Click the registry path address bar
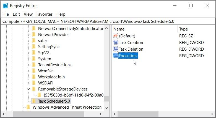The image size is (216, 118). 108,21
